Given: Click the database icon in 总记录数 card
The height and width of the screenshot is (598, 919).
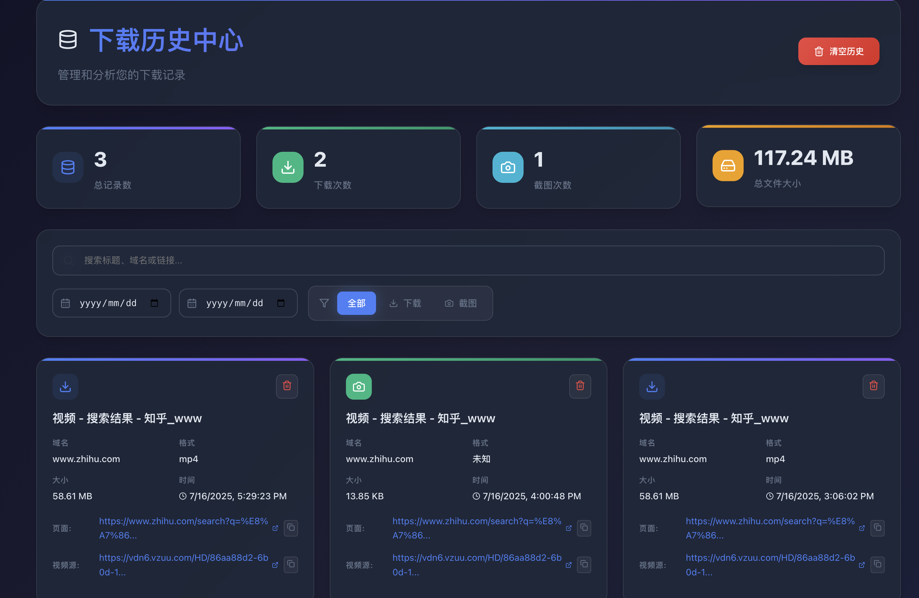Looking at the screenshot, I should [x=68, y=167].
